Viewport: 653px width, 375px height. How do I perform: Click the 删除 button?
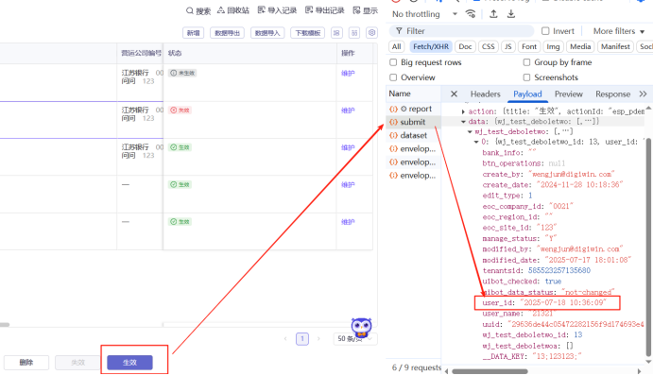tap(26, 363)
